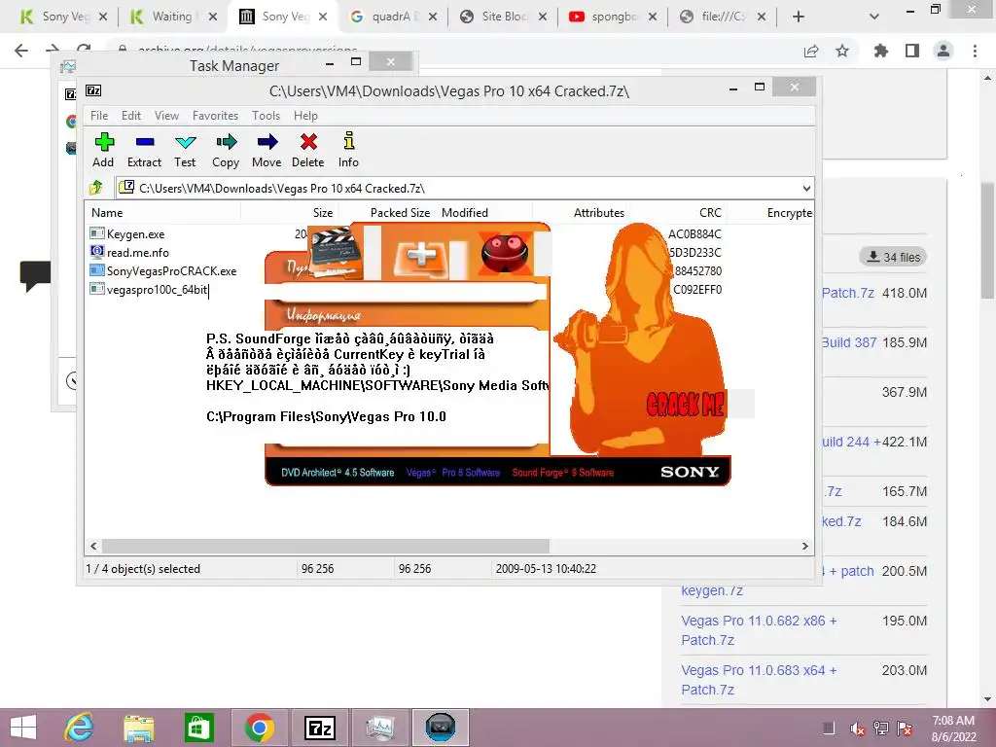Viewport: 996px width, 747px height.
Task: Switch to the spongebob YouTube tab
Action: (613, 17)
